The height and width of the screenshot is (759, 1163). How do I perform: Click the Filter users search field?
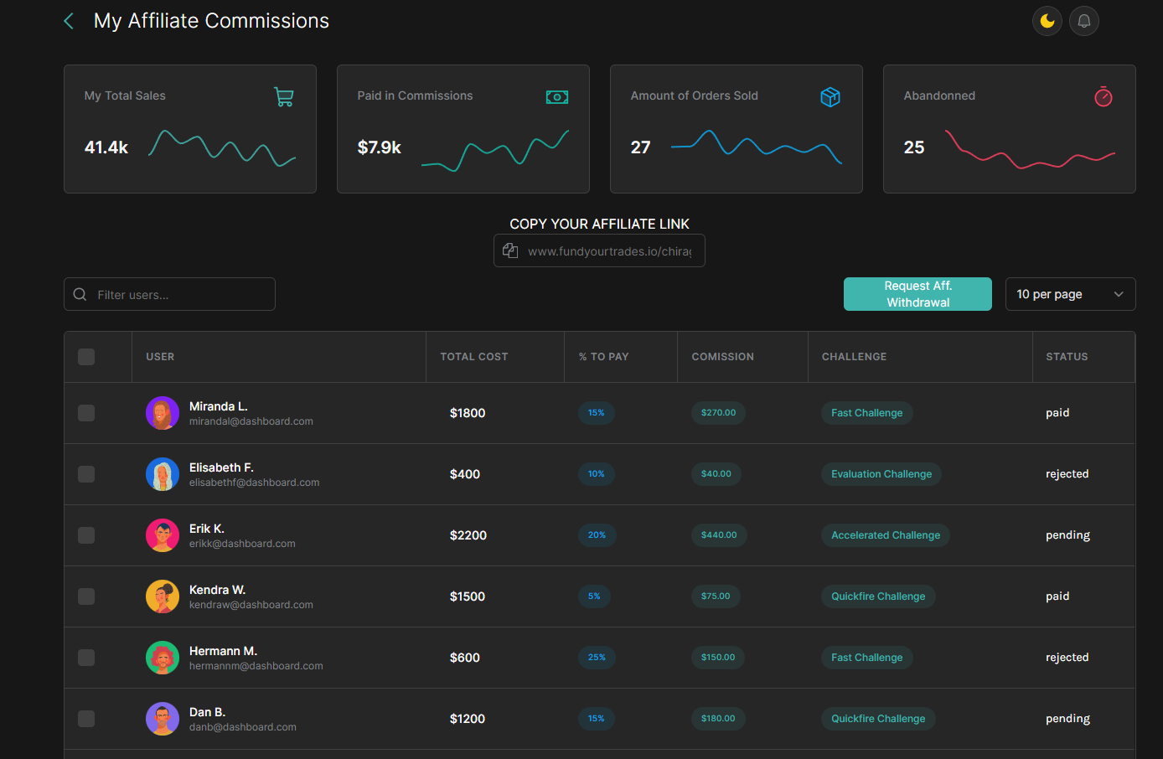click(169, 294)
